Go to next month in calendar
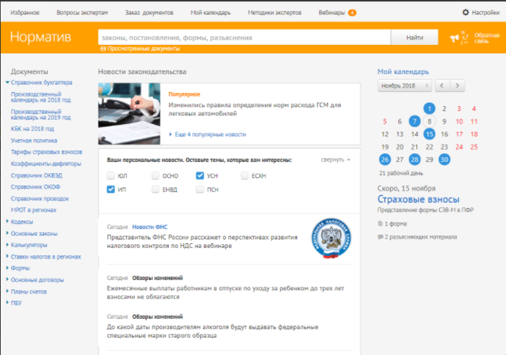506x355 pixels. tap(458, 86)
